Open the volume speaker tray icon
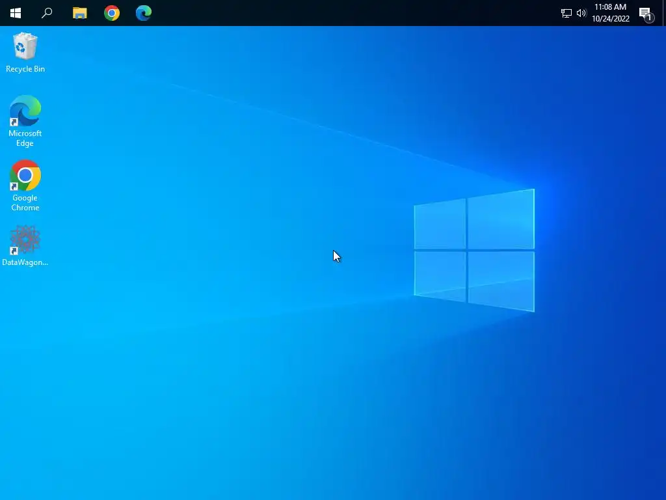 point(581,13)
